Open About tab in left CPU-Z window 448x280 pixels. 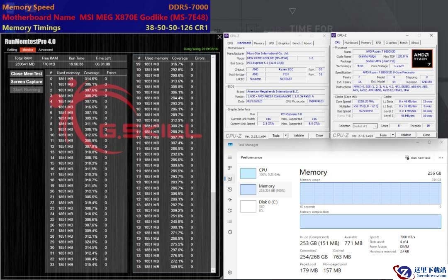pyautogui.click(x=308, y=43)
